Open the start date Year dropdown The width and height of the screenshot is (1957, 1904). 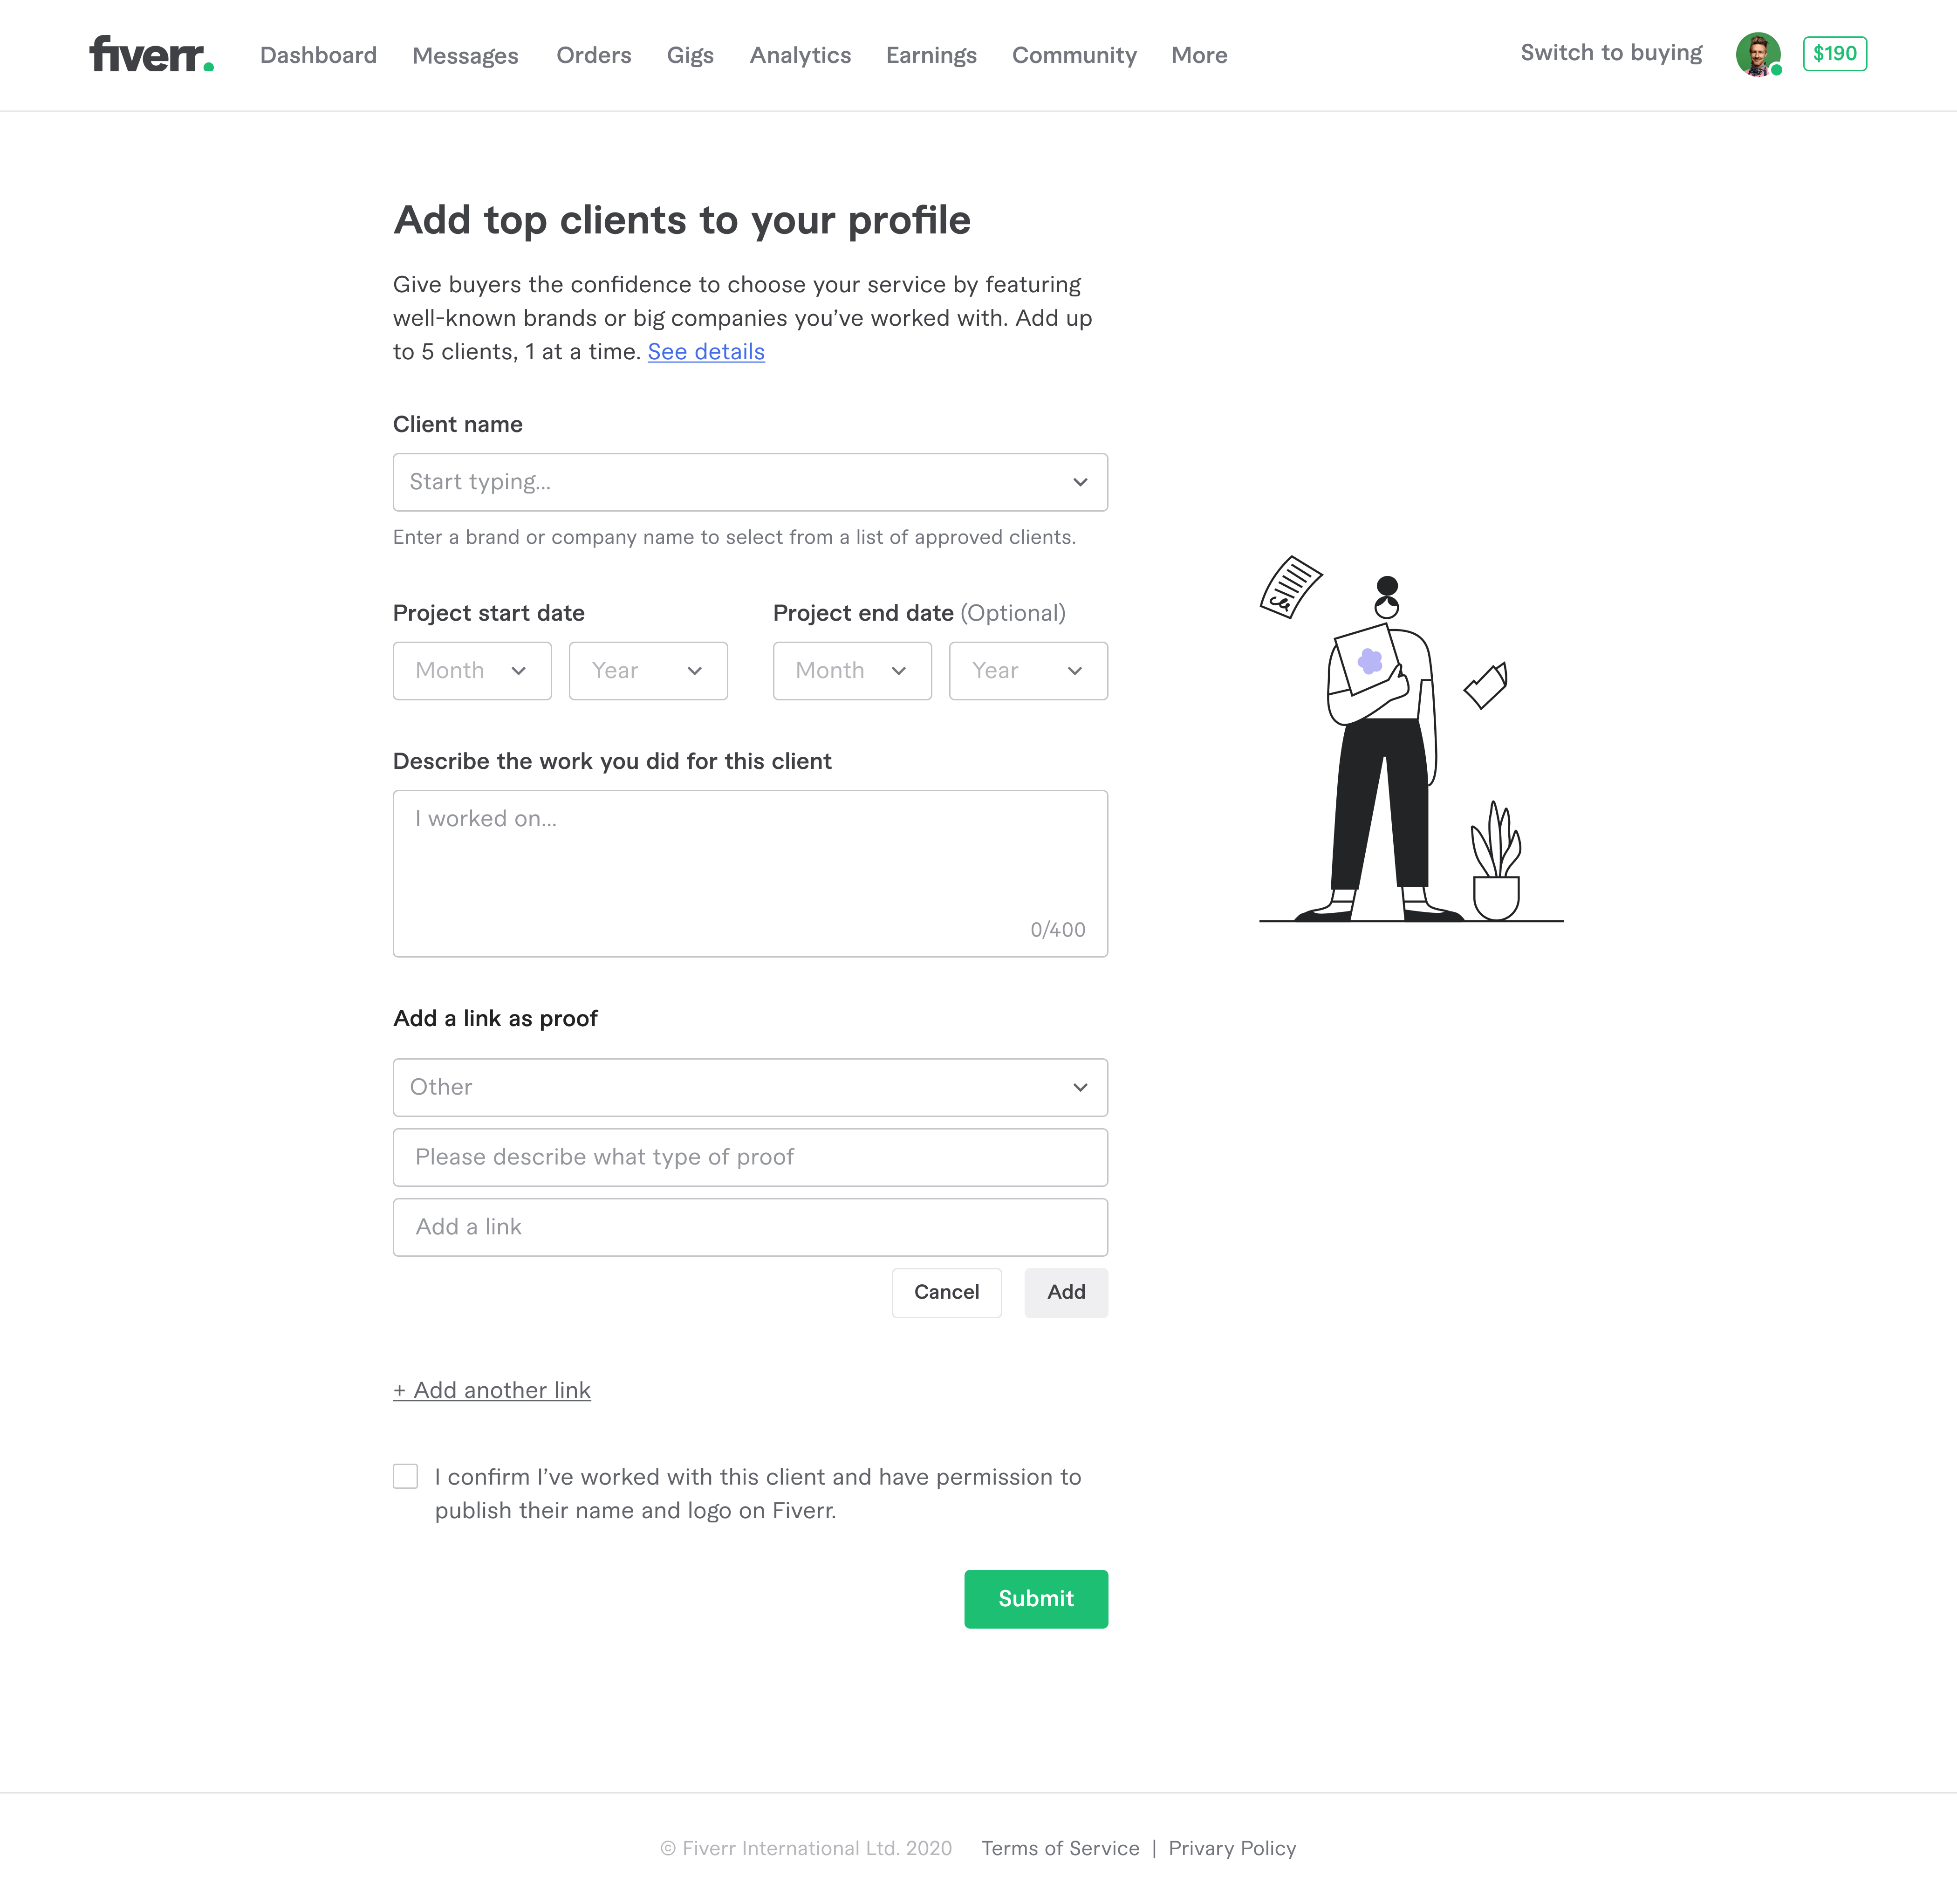click(648, 671)
